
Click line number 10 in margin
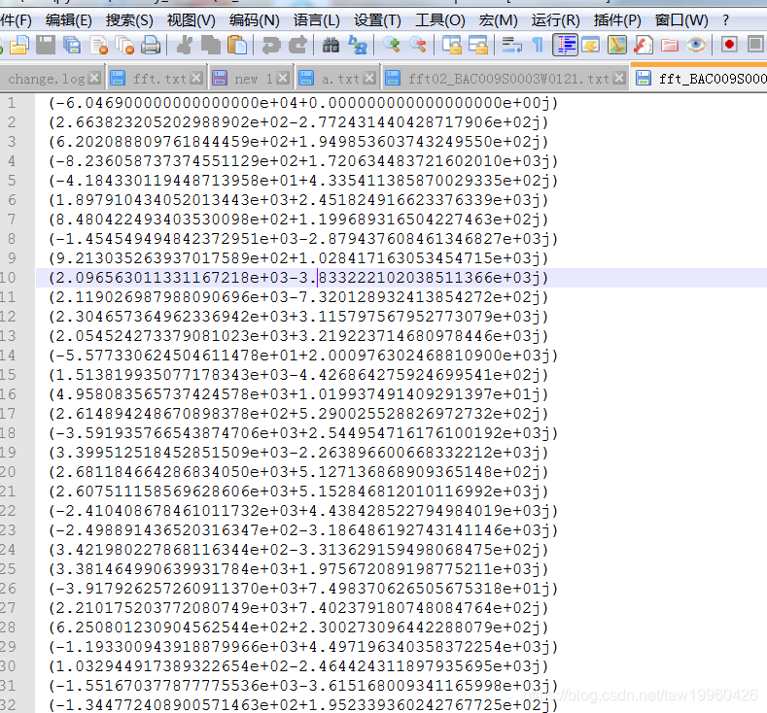click(x=8, y=278)
